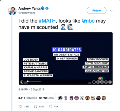Retweet using the retweet arrows icon
This screenshot has width=120, height=111.
[x=35, y=107]
